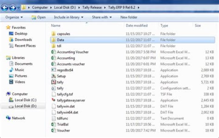This screenshot has height=138, width=219.
Task: Select Libraries in navigation pane
Action: (x=18, y=58)
